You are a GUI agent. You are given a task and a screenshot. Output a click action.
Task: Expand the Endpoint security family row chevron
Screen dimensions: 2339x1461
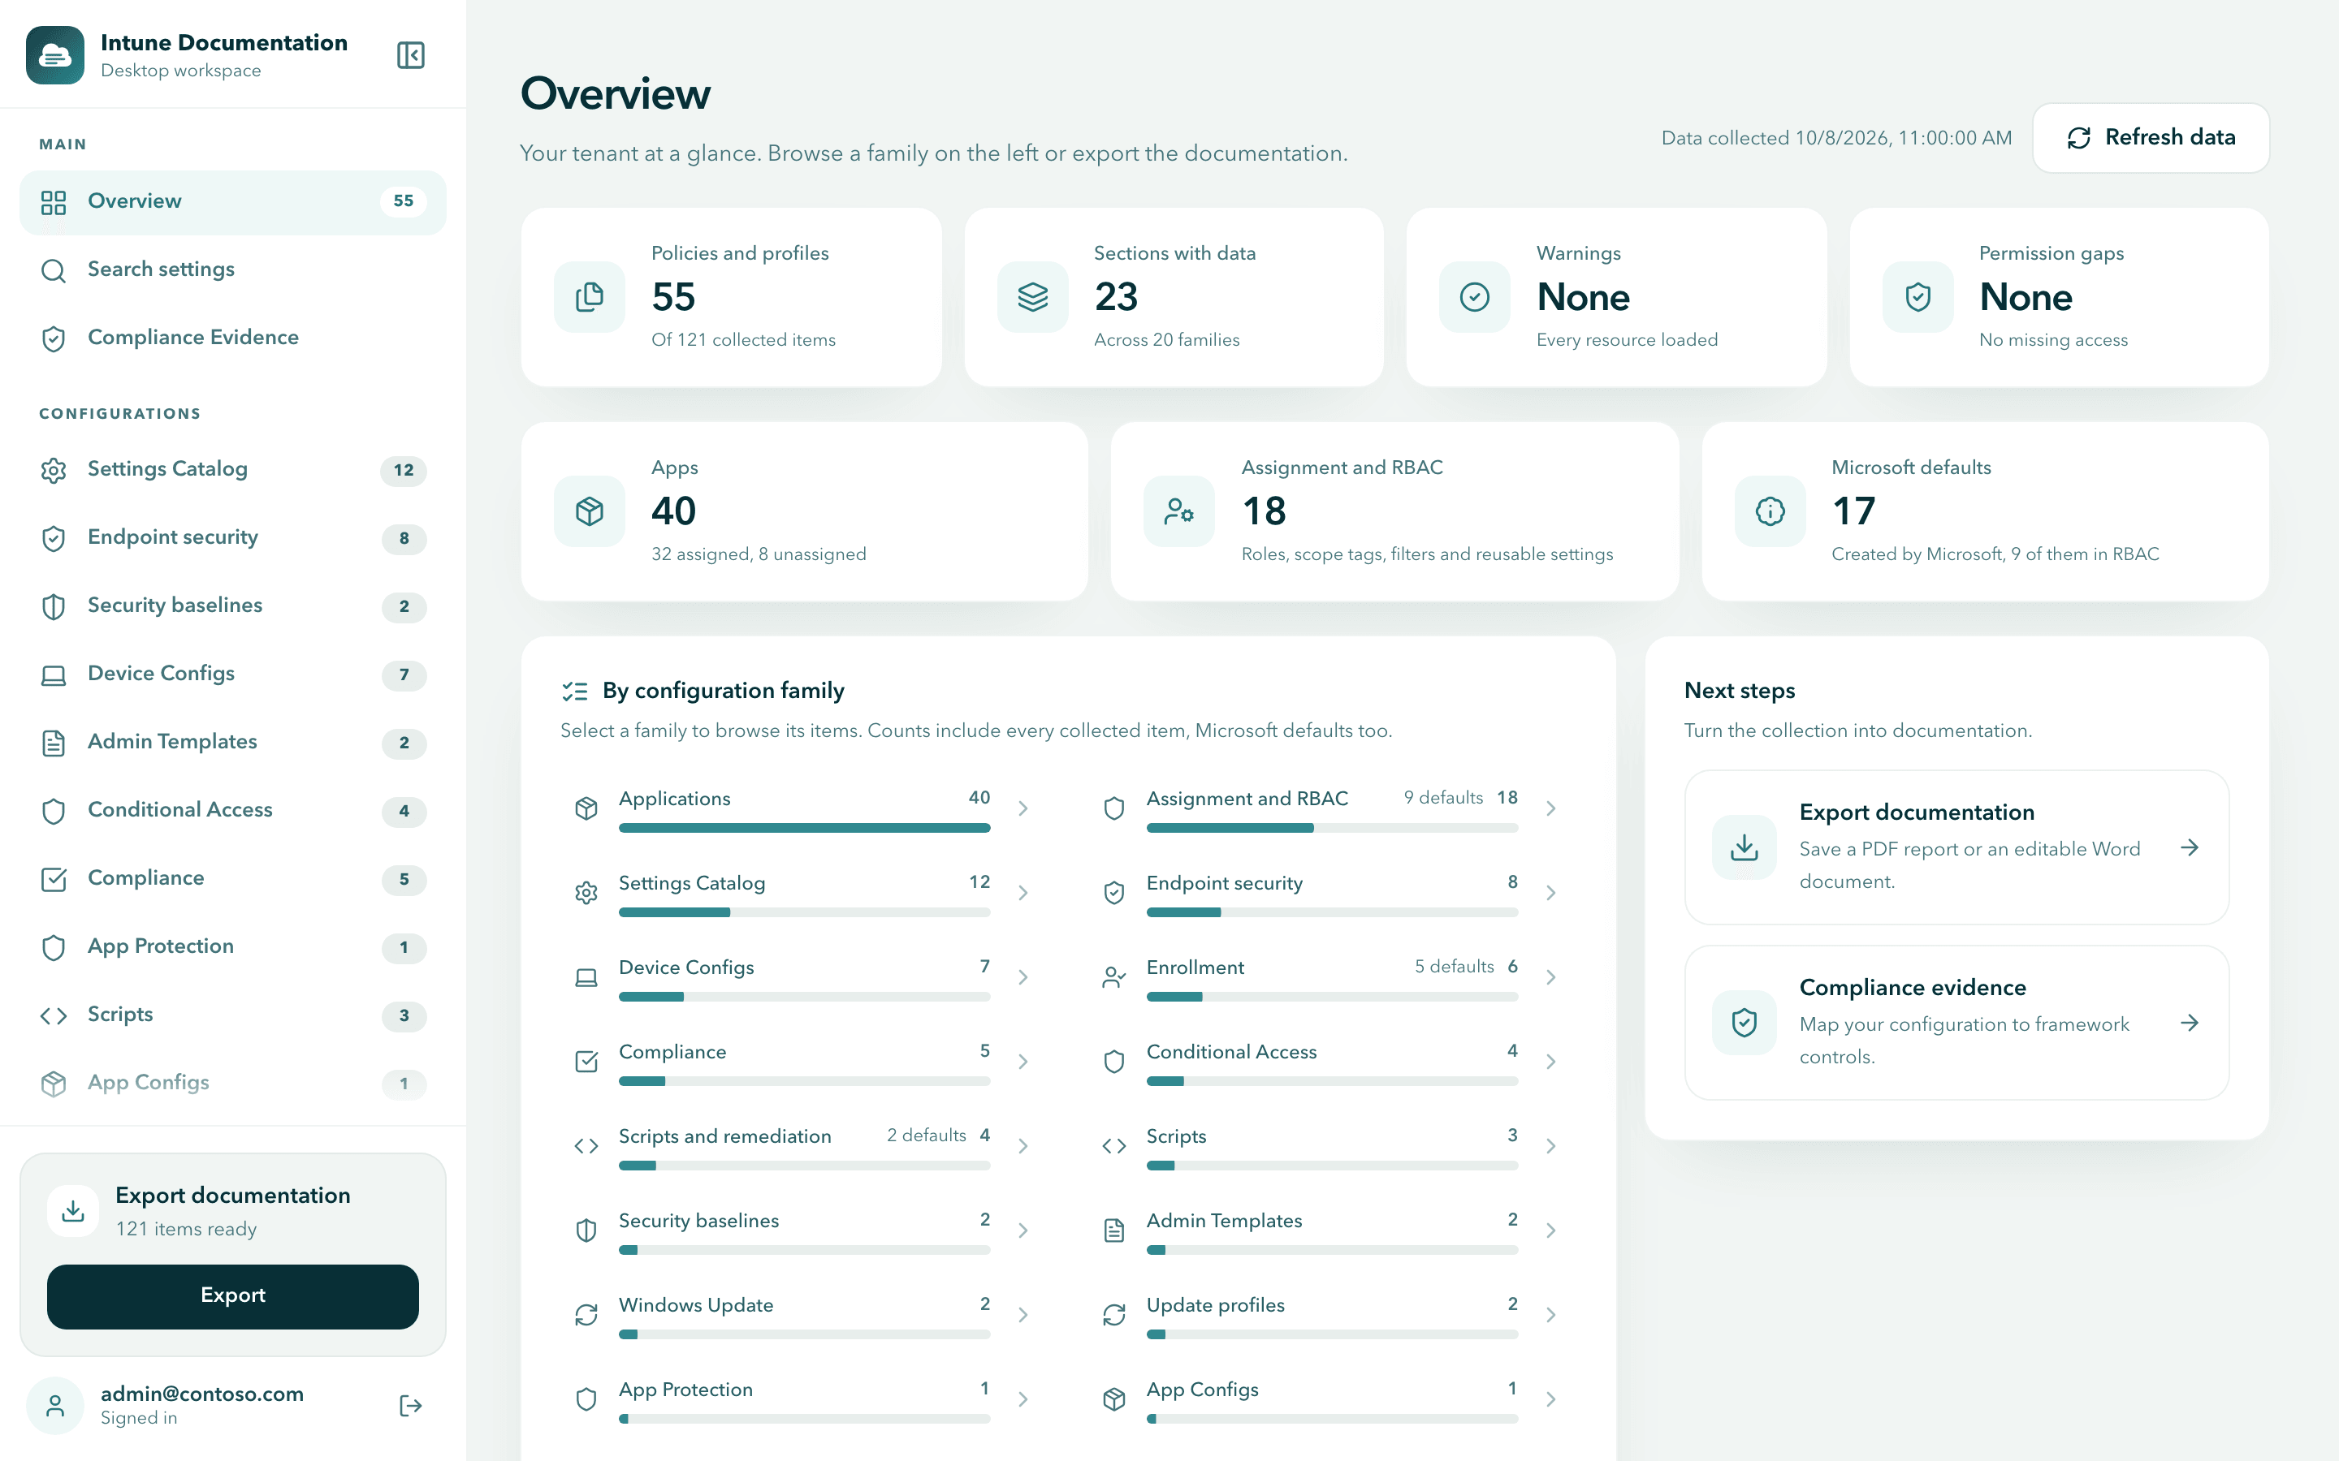[1550, 893]
